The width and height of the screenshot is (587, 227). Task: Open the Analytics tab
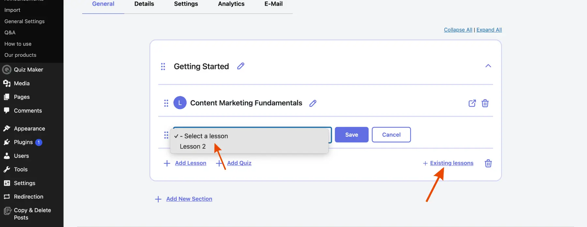[231, 4]
